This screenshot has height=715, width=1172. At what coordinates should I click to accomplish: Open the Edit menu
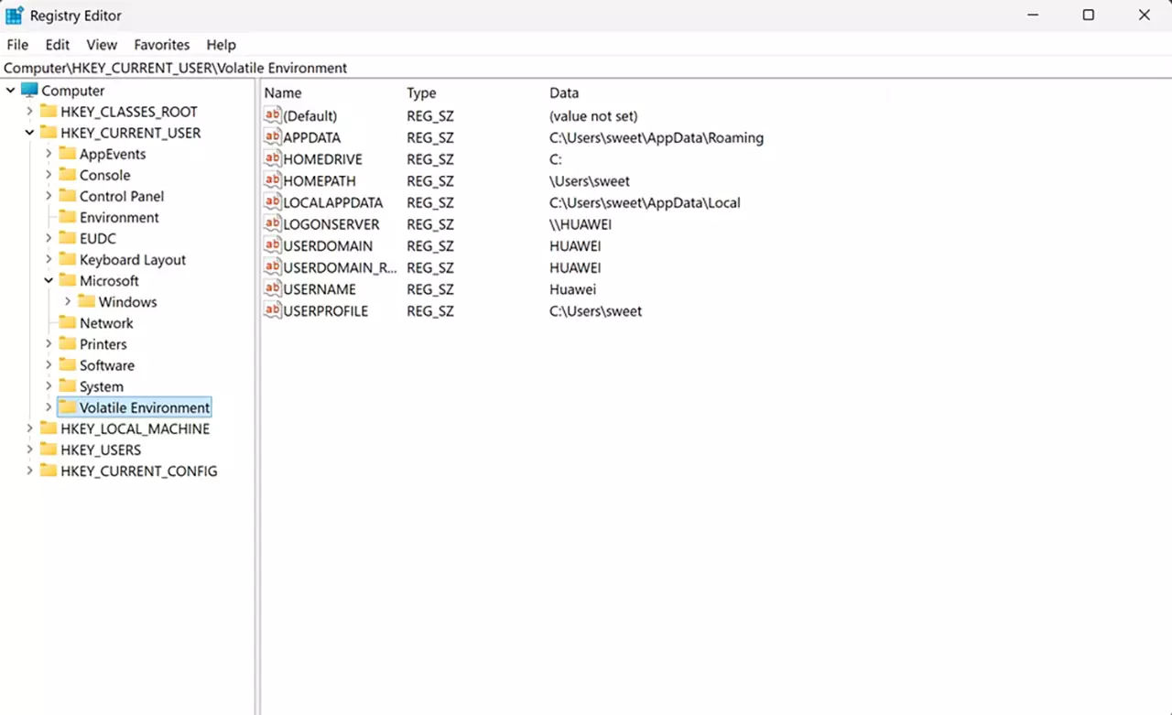point(57,44)
